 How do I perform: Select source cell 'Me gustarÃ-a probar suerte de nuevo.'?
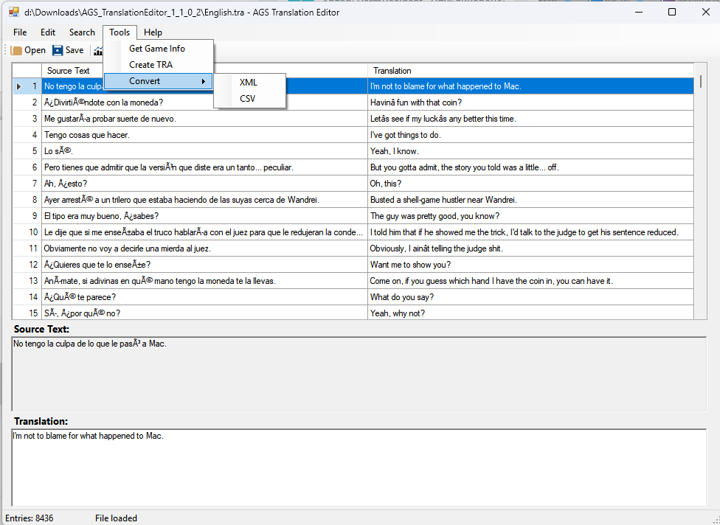click(205, 119)
